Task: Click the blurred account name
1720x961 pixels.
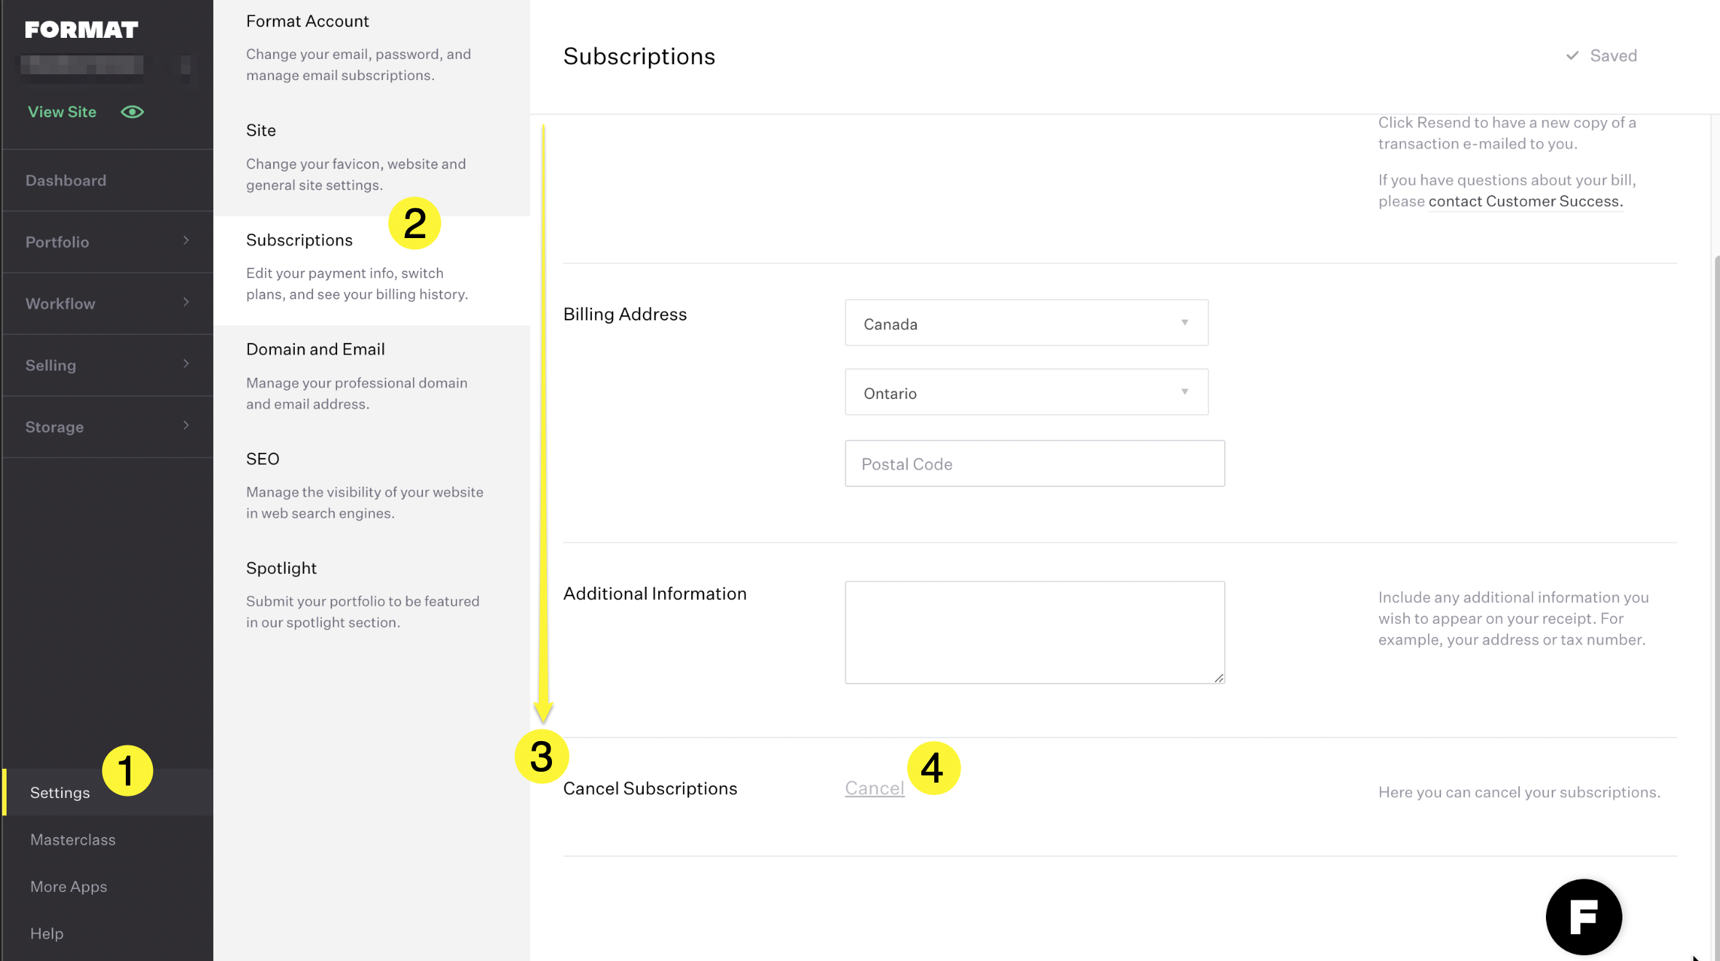Action: 82,65
